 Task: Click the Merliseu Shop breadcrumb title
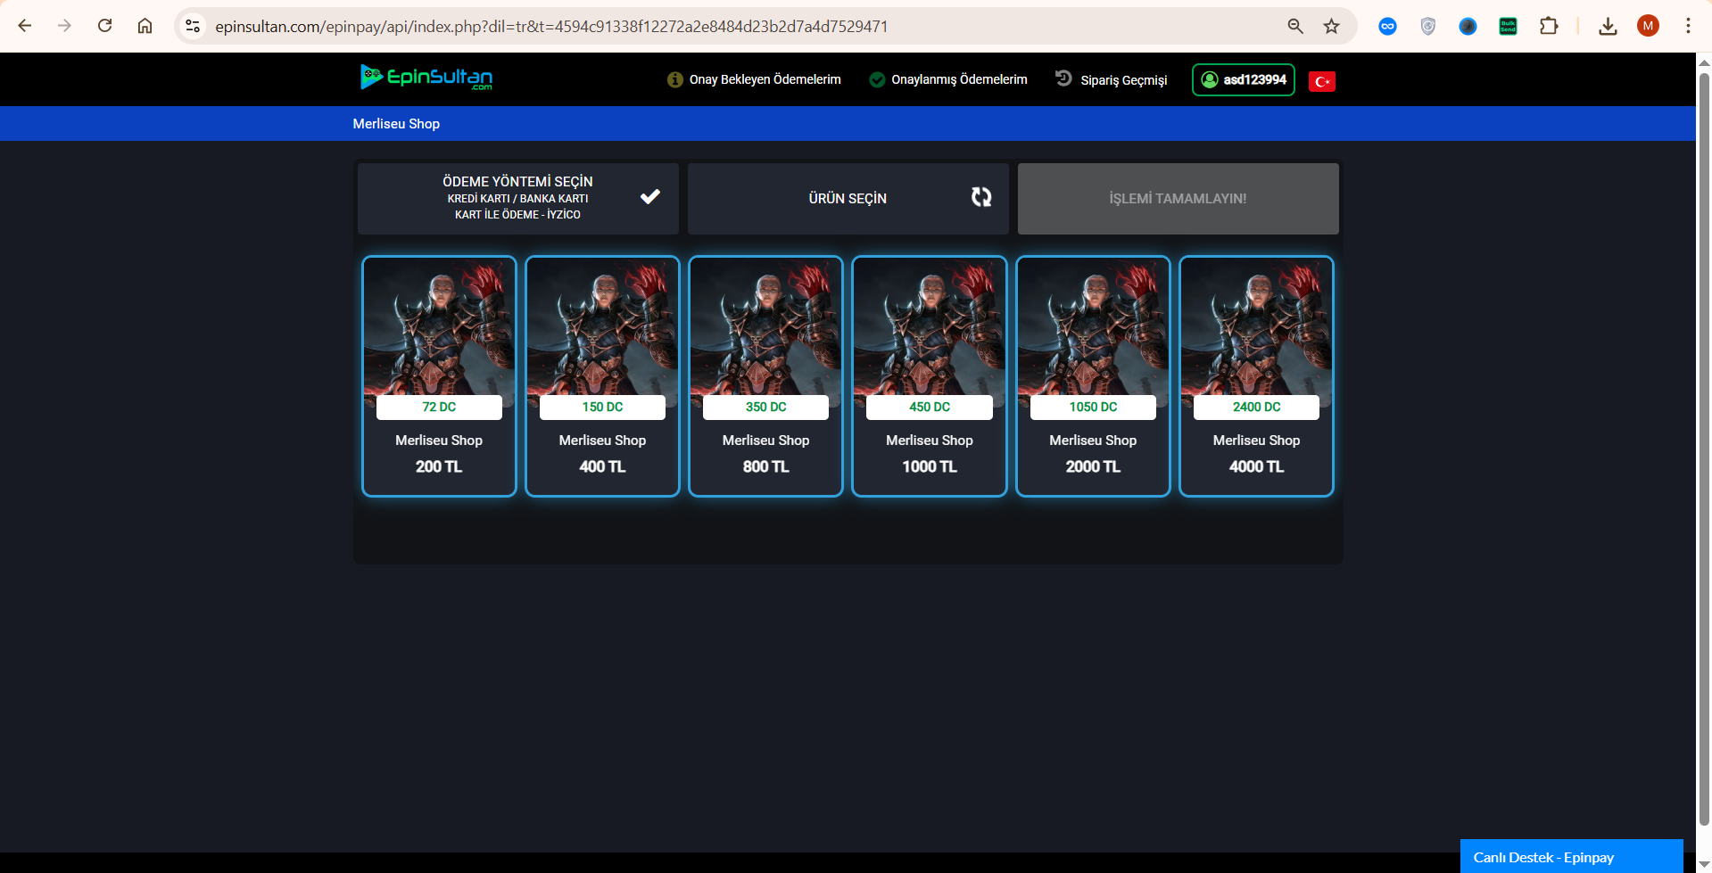coord(396,124)
